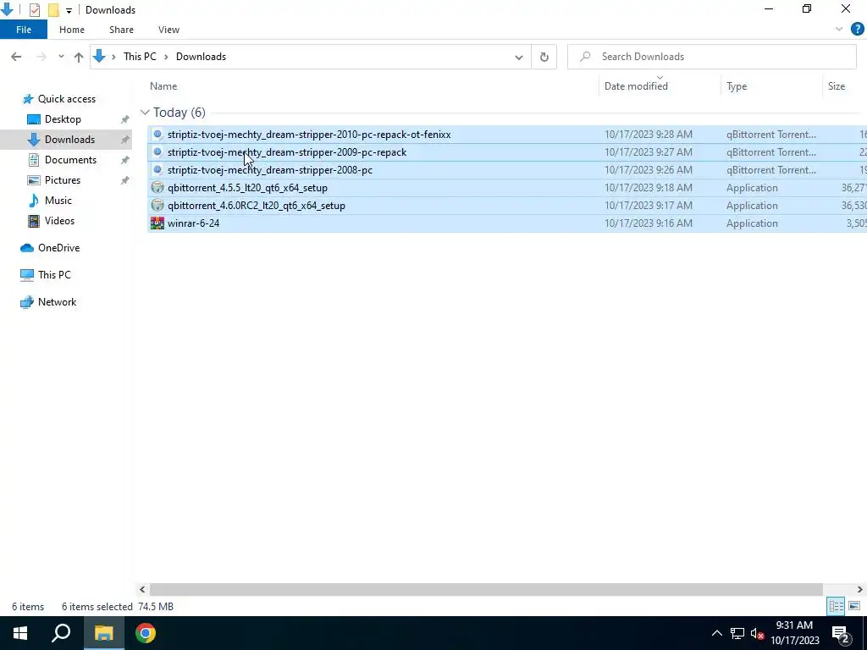
Task: Select the winrar-6-24 application file
Action: click(x=193, y=223)
